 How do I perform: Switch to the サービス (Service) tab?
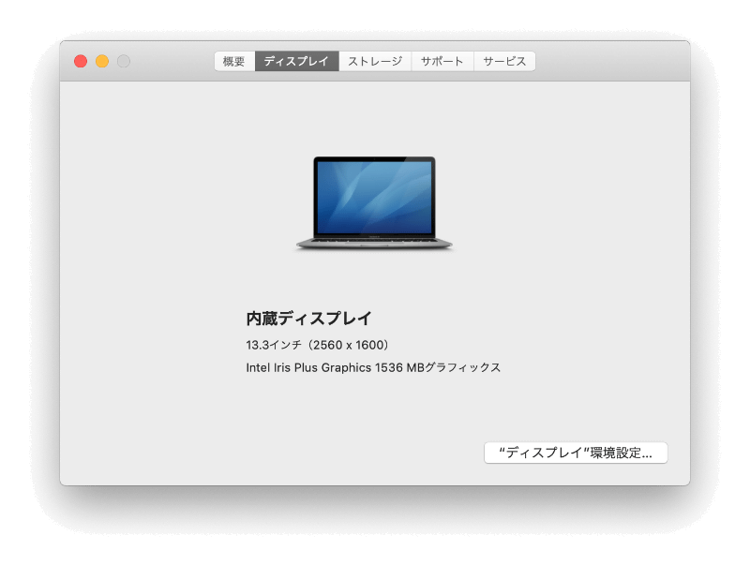coord(503,60)
